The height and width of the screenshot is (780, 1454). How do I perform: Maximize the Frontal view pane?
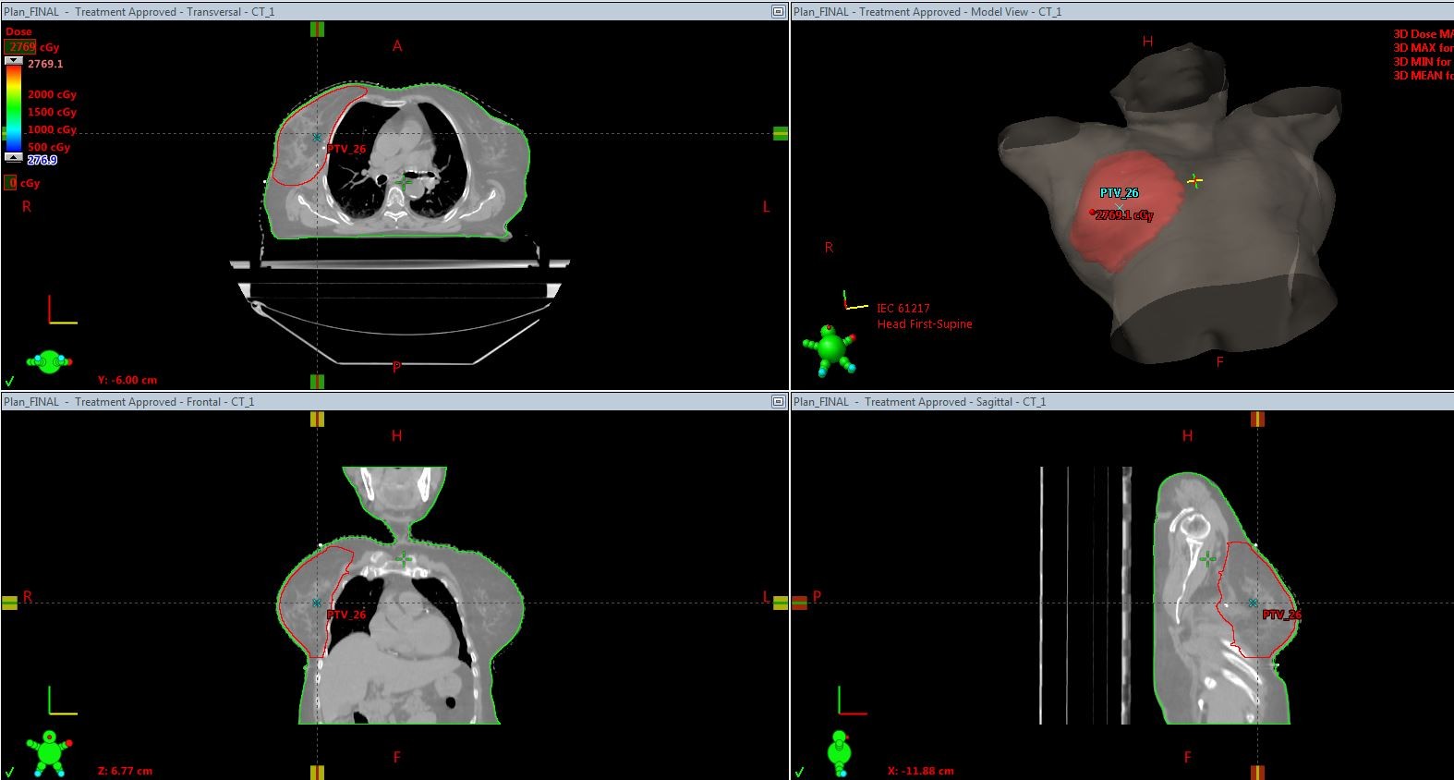pos(778,402)
